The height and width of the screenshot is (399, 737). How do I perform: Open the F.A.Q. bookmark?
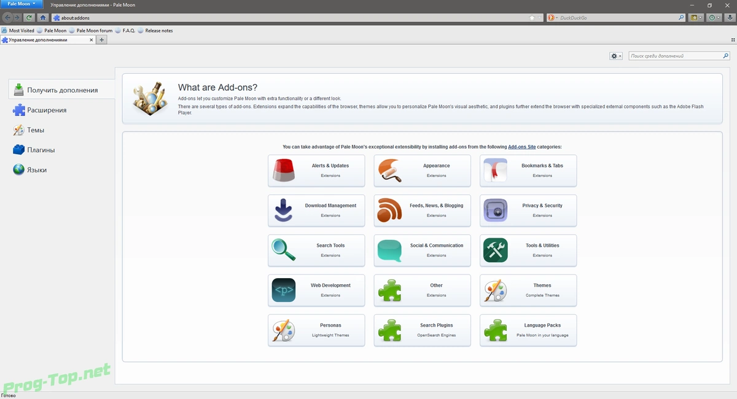(x=125, y=30)
